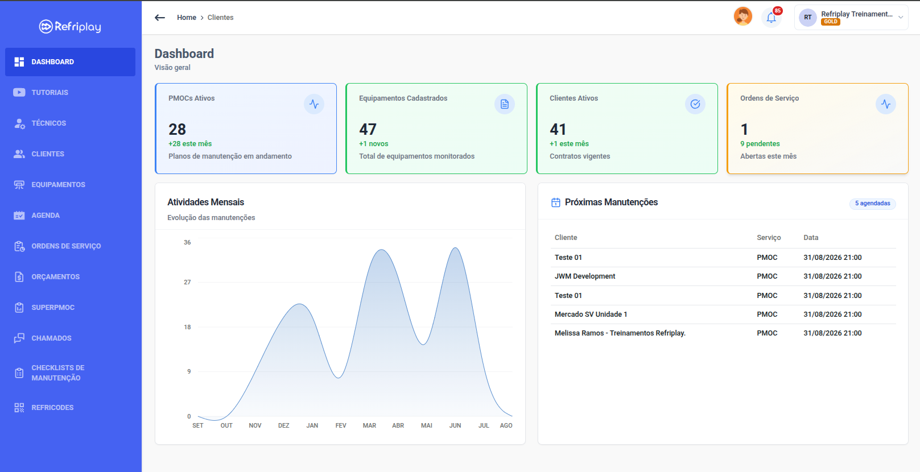Click the Técnicos person-gear icon

coord(19,123)
